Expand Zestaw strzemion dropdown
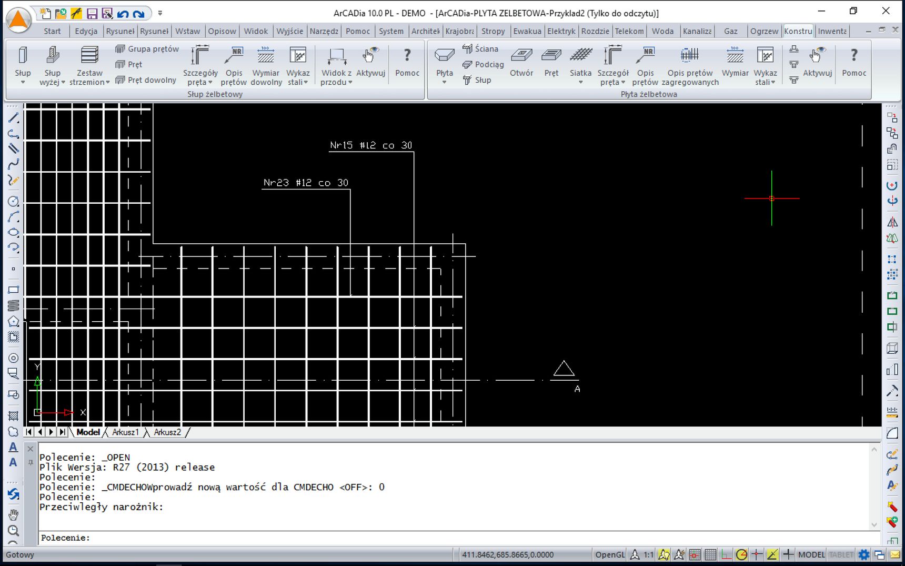This screenshot has width=905, height=566. point(108,82)
